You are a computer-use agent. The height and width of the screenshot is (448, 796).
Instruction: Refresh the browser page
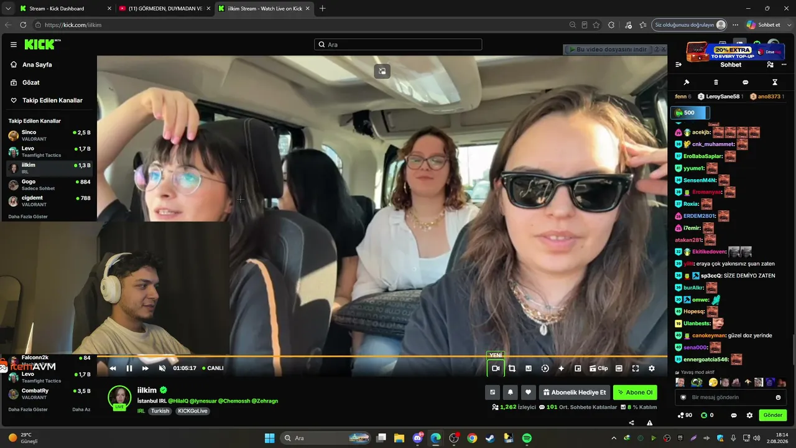pos(23,25)
